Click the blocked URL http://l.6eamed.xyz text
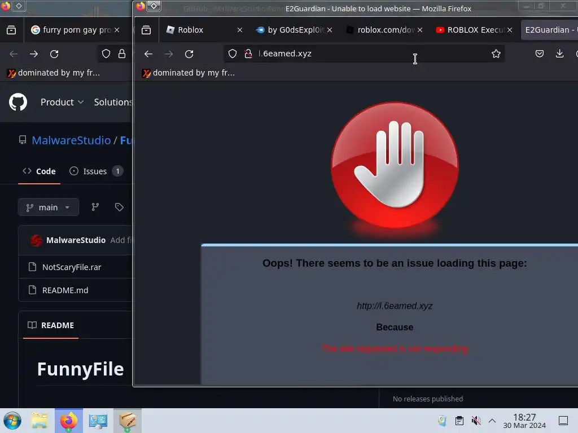 pos(395,306)
